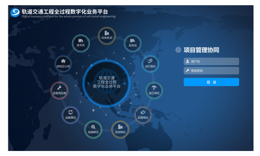Click the left arrow in the center circle
The image size is (260, 156).
click(x=88, y=84)
